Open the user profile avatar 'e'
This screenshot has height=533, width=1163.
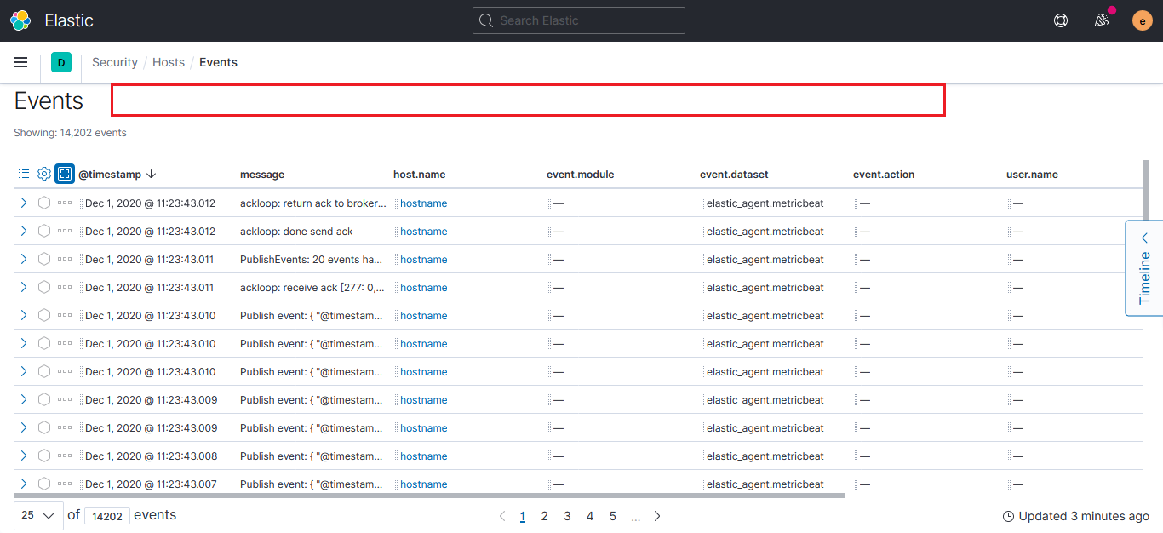point(1142,20)
